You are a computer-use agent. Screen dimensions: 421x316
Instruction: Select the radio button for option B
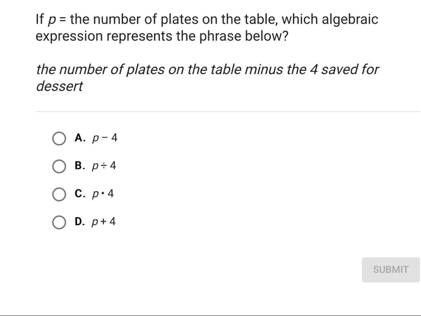click(59, 166)
